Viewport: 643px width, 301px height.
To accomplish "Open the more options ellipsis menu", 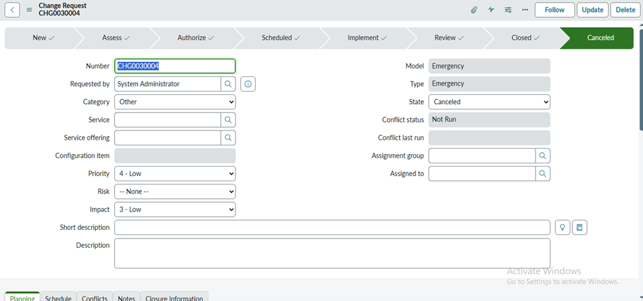I will 525,10.
